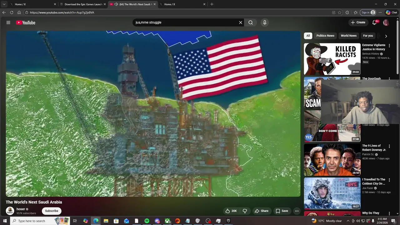Share the video
Image resolution: width=400 pixels, height=225 pixels.
[262, 211]
